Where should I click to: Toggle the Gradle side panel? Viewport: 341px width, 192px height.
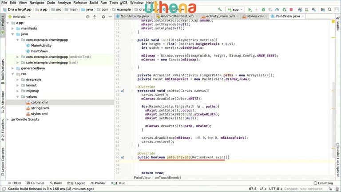pyautogui.click(x=338, y=25)
